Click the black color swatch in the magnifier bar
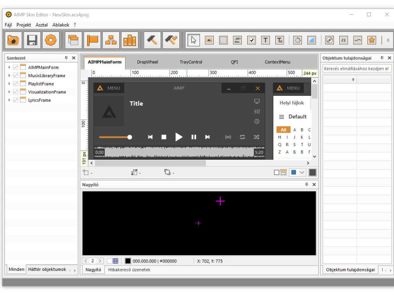This screenshot has width=394, height=295. 128,261
